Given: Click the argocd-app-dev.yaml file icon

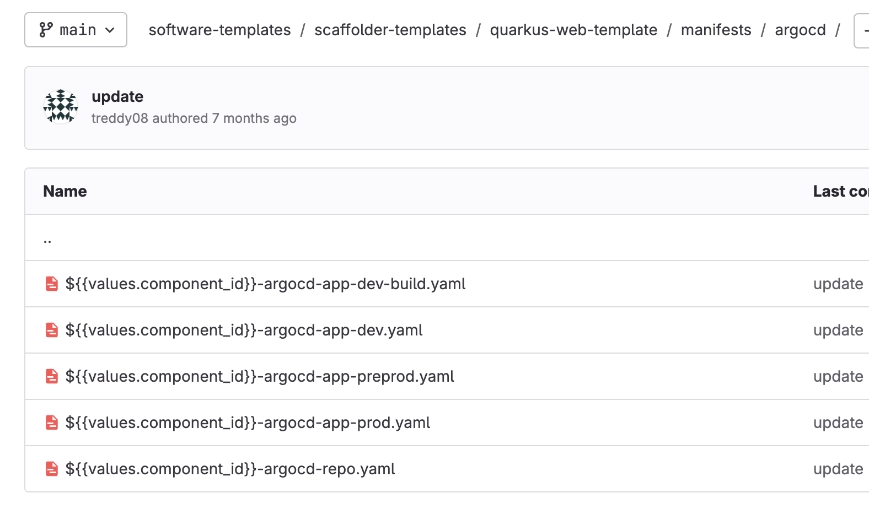Looking at the screenshot, I should [x=51, y=330].
